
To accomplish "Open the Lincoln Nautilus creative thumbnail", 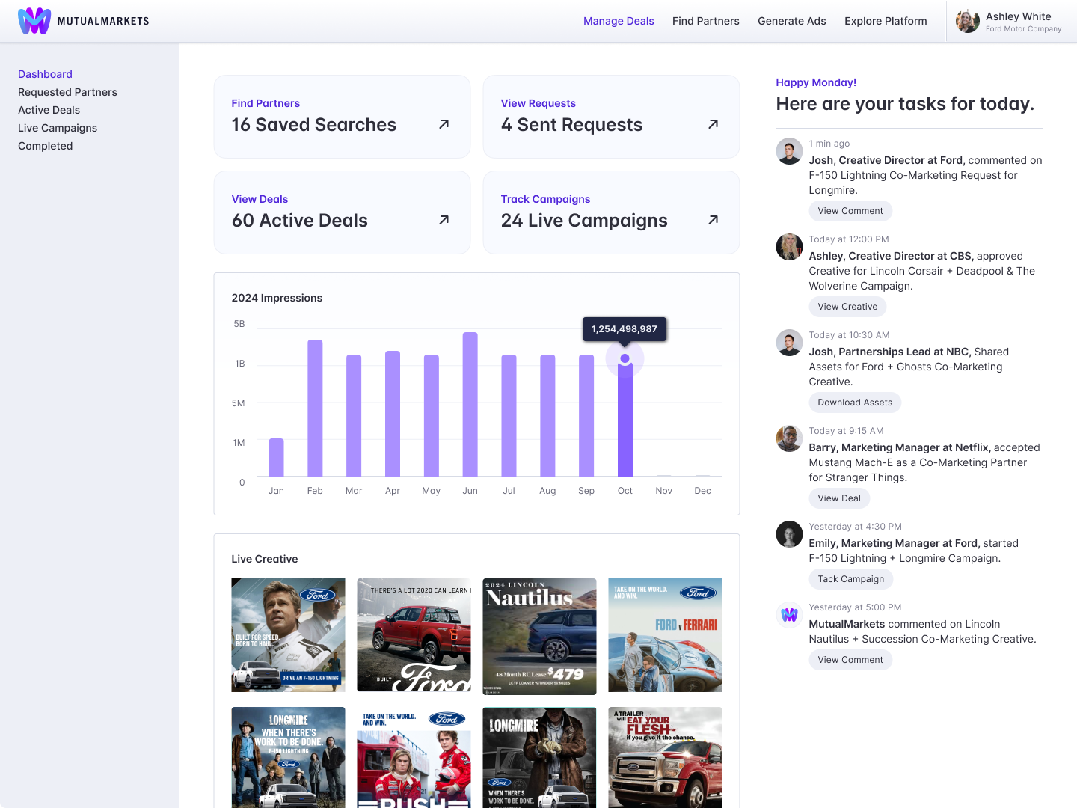I will pyautogui.click(x=539, y=636).
